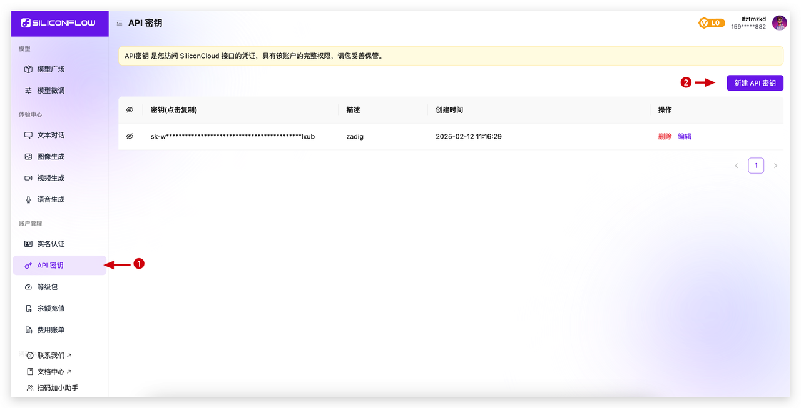Click the L0 level badge
This screenshot has height=408, width=801.
tap(712, 23)
